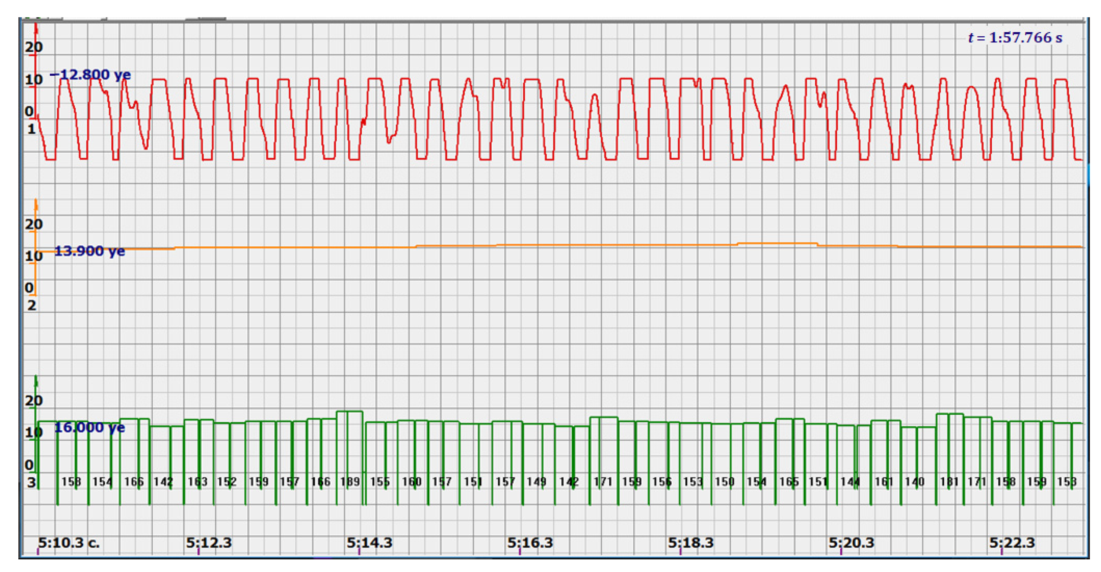Select channel 3 number label

click(x=31, y=482)
